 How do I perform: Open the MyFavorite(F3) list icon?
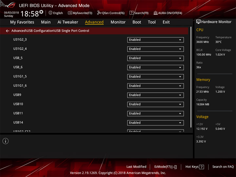coord(70,13)
